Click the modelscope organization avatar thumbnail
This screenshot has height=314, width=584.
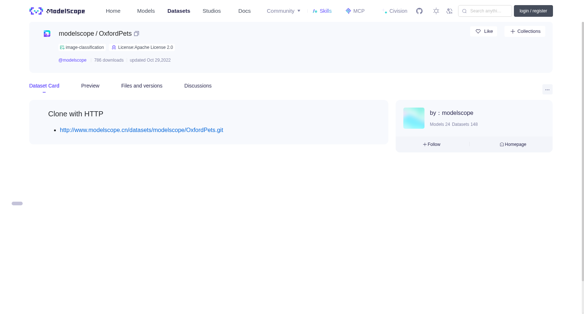tap(414, 118)
